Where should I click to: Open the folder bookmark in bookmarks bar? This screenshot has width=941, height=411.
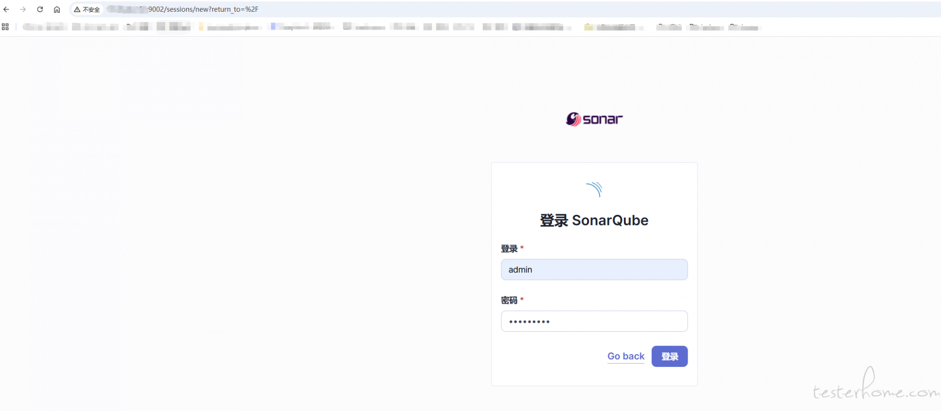610,27
